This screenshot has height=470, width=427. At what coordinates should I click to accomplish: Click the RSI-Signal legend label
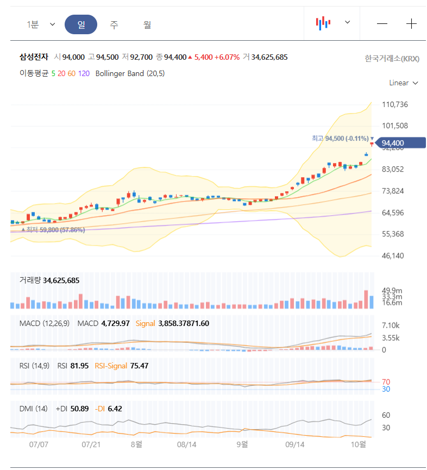pyautogui.click(x=111, y=366)
